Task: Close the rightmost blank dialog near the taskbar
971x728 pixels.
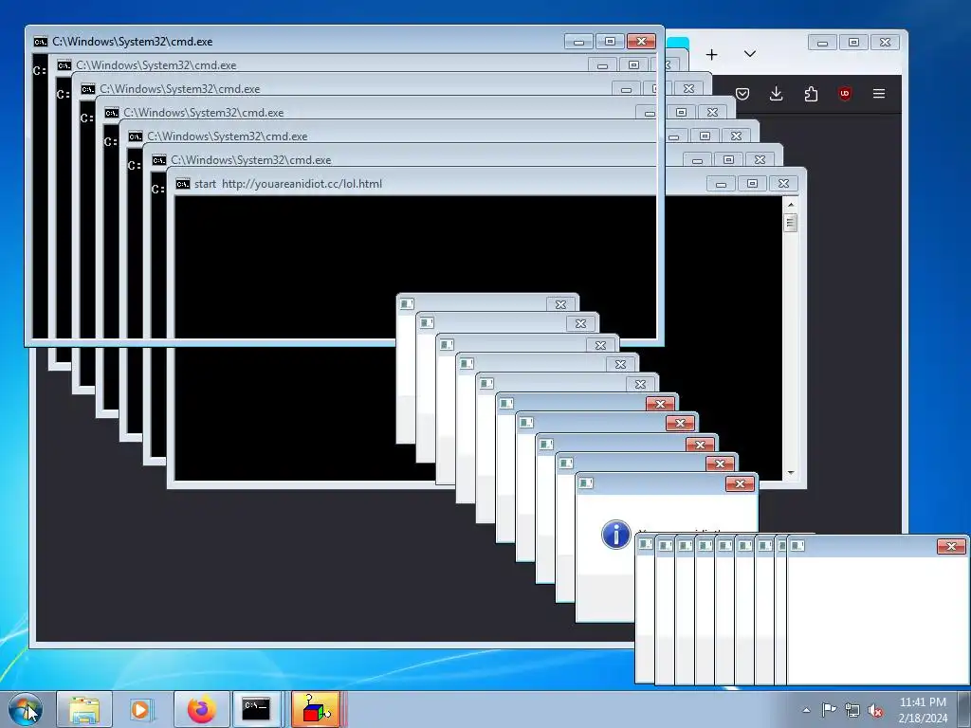Action: [x=952, y=546]
